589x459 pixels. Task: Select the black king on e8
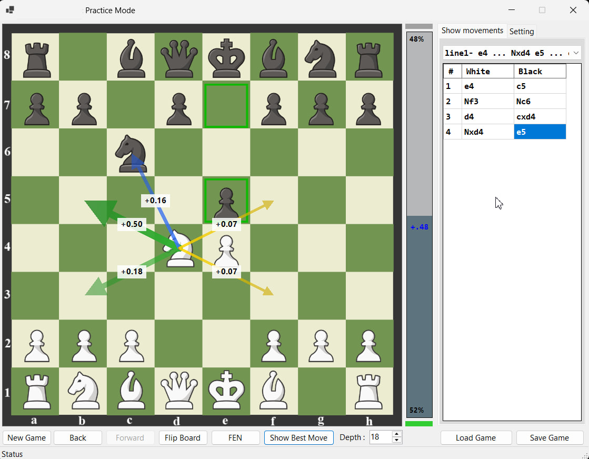tap(226, 58)
